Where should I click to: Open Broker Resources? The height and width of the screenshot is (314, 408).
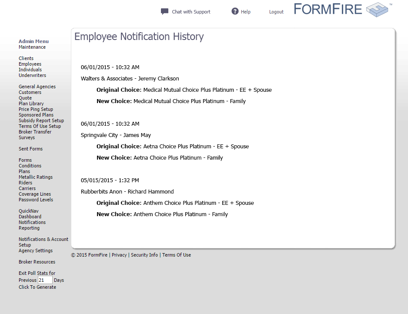click(x=37, y=262)
